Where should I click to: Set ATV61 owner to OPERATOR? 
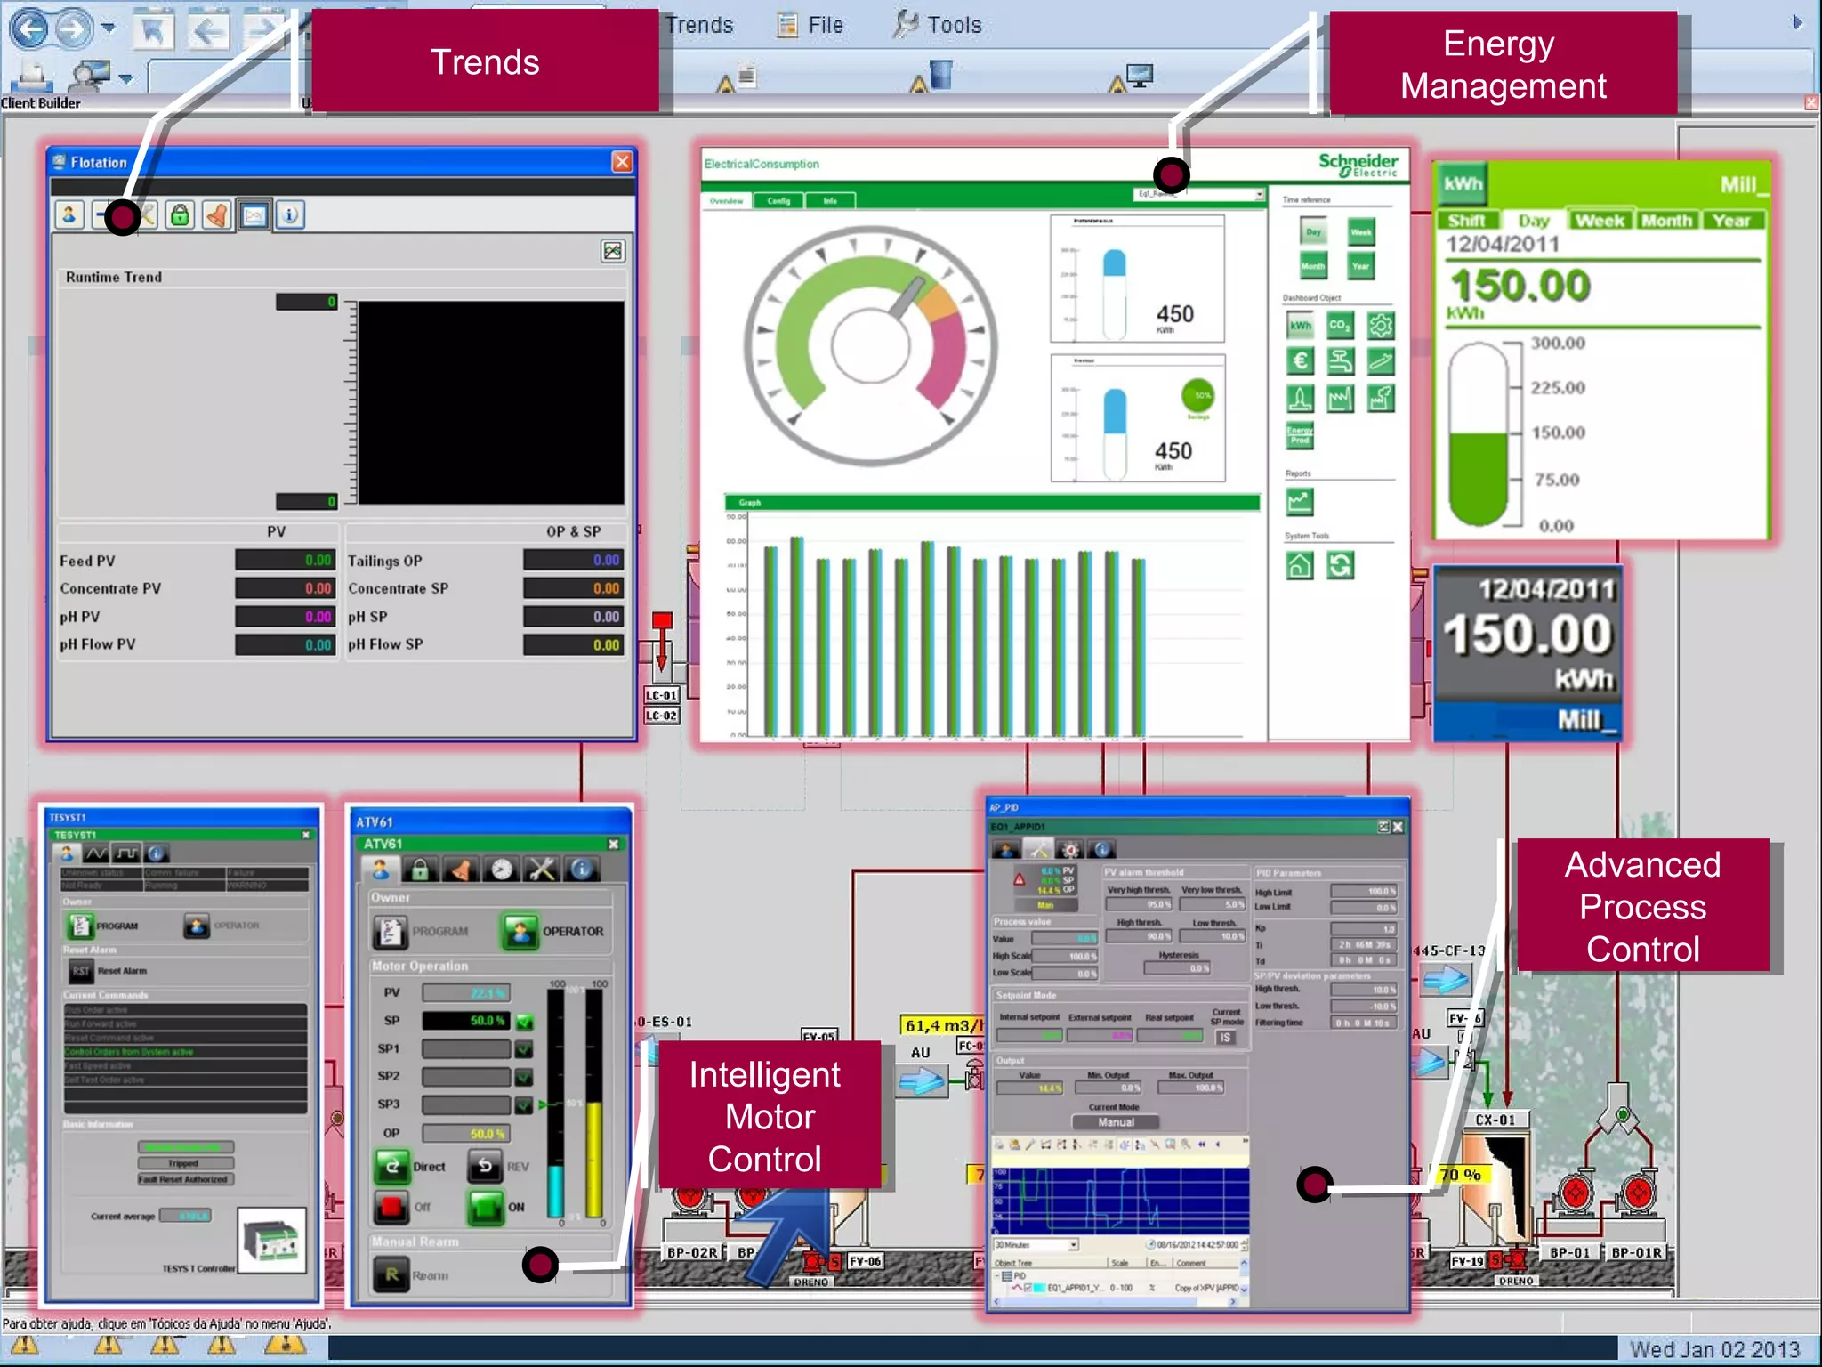point(520,932)
